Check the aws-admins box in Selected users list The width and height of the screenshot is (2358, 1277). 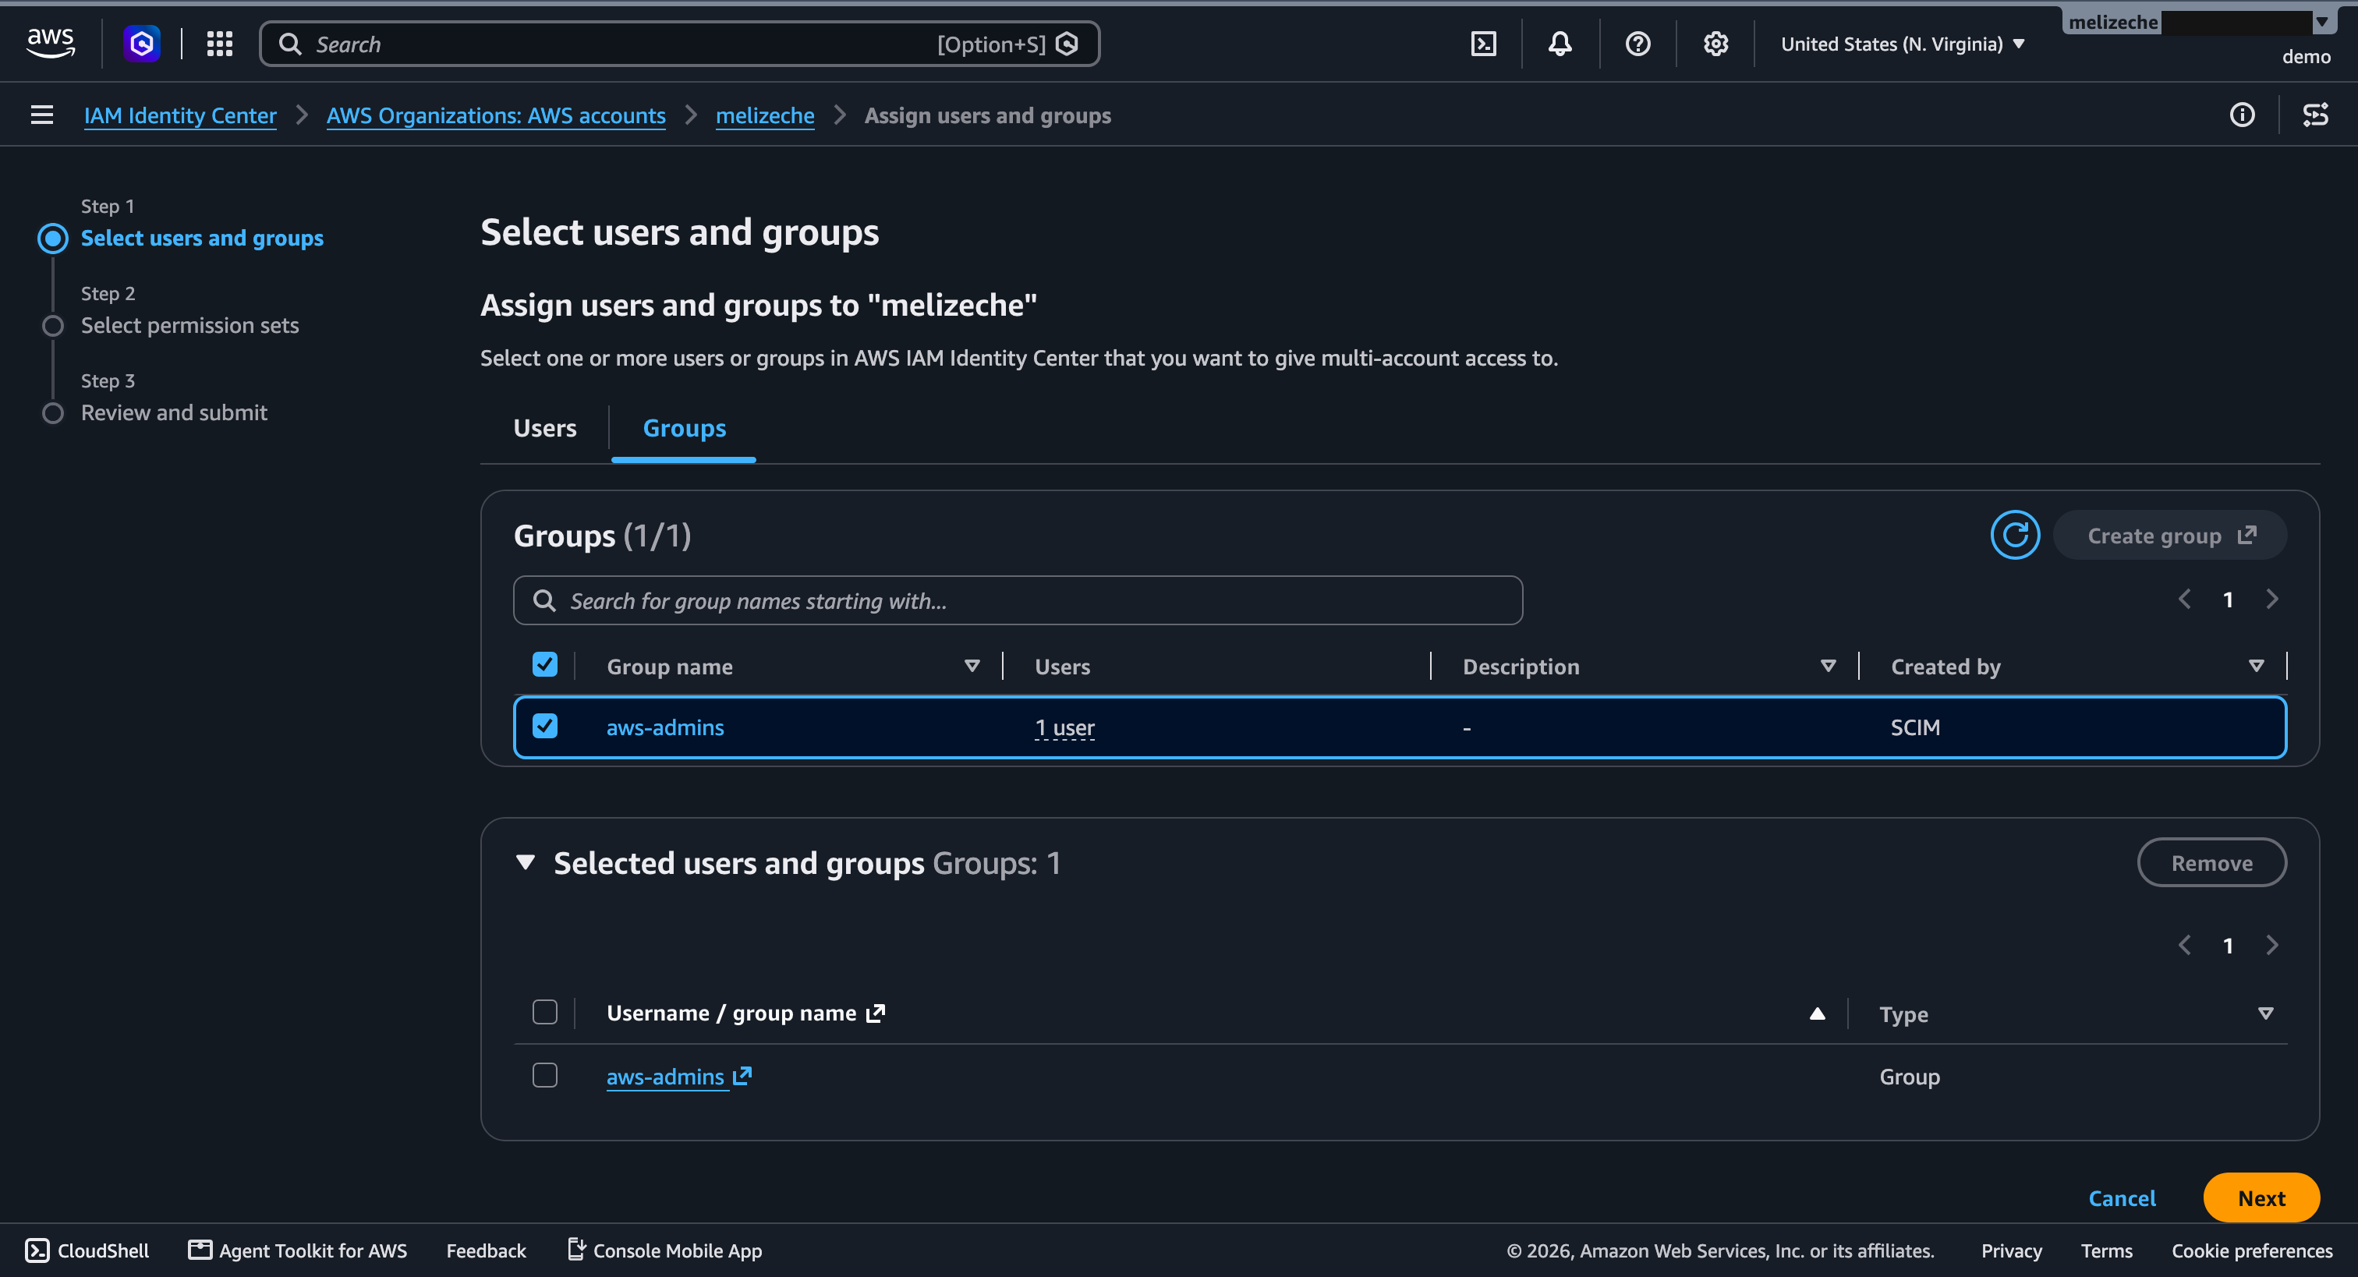point(544,1075)
